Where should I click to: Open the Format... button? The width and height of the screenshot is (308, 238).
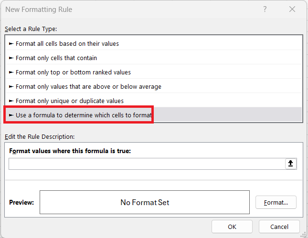(276, 202)
